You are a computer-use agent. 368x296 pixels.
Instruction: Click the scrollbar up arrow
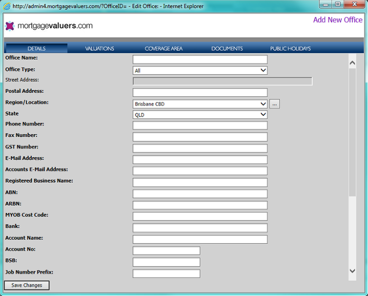[x=352, y=63]
